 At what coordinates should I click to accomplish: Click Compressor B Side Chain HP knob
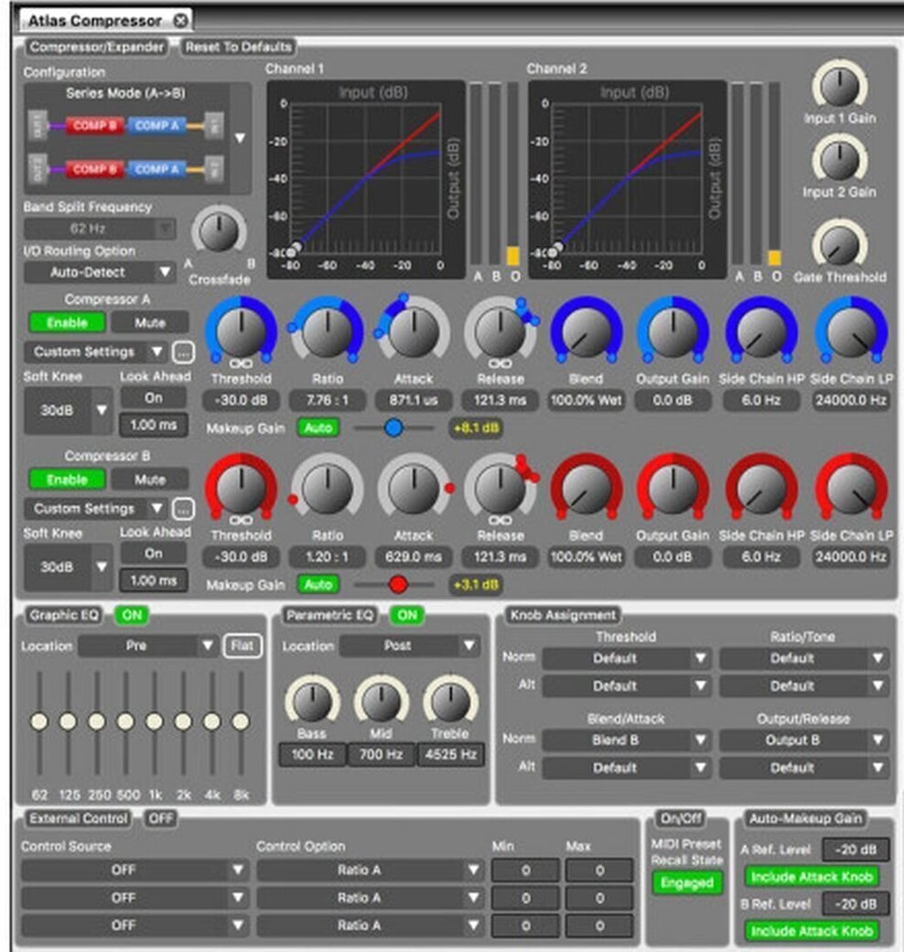click(761, 486)
